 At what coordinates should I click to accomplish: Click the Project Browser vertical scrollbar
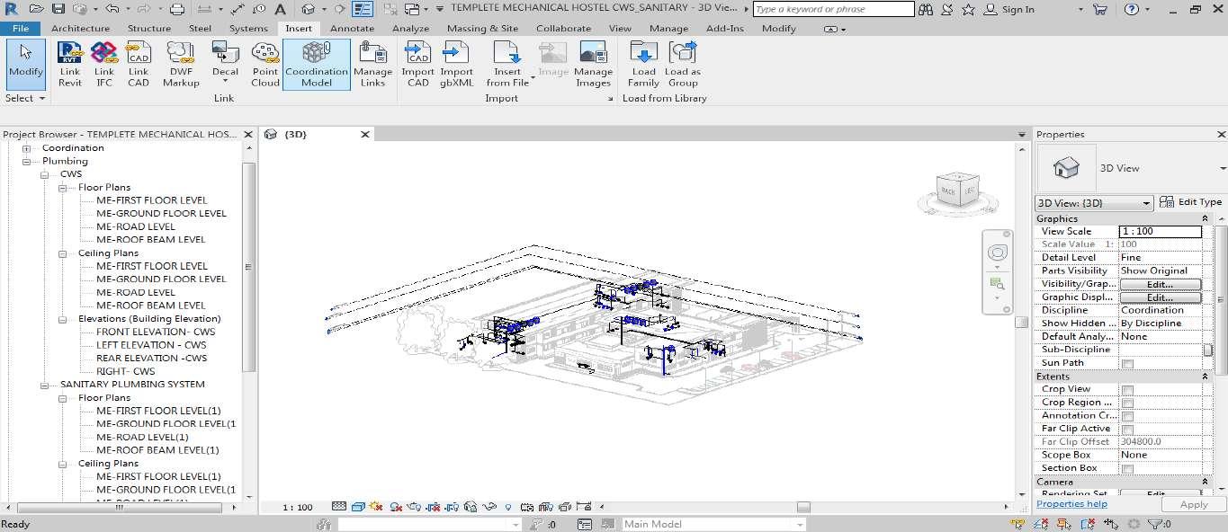[249, 268]
